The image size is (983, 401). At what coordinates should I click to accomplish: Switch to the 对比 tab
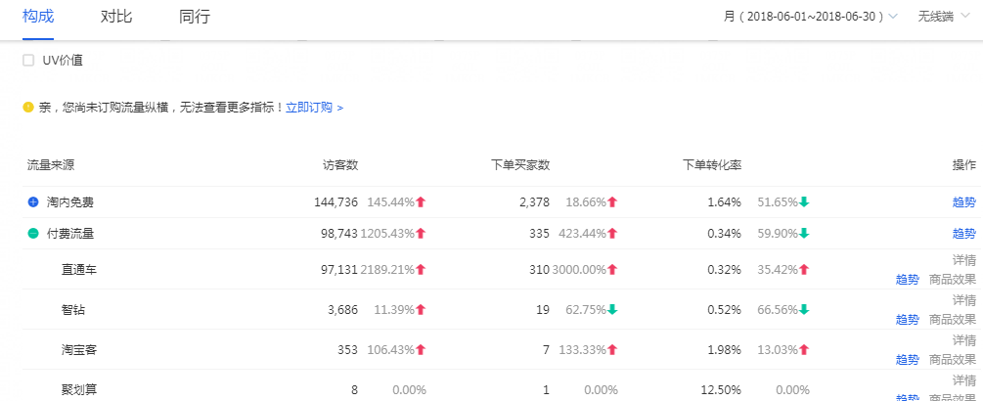point(116,17)
